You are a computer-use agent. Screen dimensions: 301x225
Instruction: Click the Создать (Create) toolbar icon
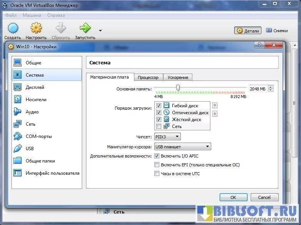[13, 28]
